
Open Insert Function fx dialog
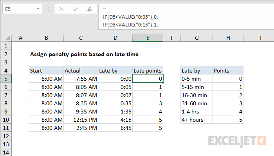point(90,9)
